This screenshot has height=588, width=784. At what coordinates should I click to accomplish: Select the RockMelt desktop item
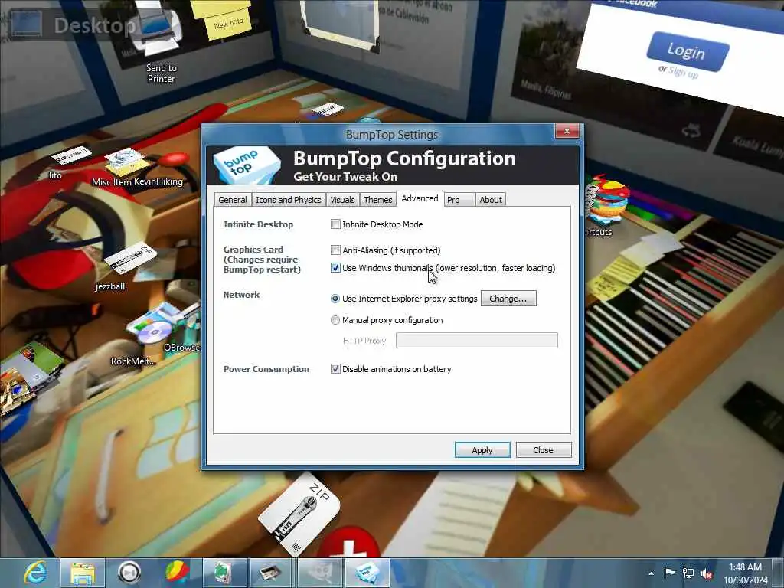click(x=133, y=361)
